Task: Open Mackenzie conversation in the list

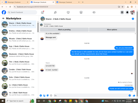Action: pos(19,55)
